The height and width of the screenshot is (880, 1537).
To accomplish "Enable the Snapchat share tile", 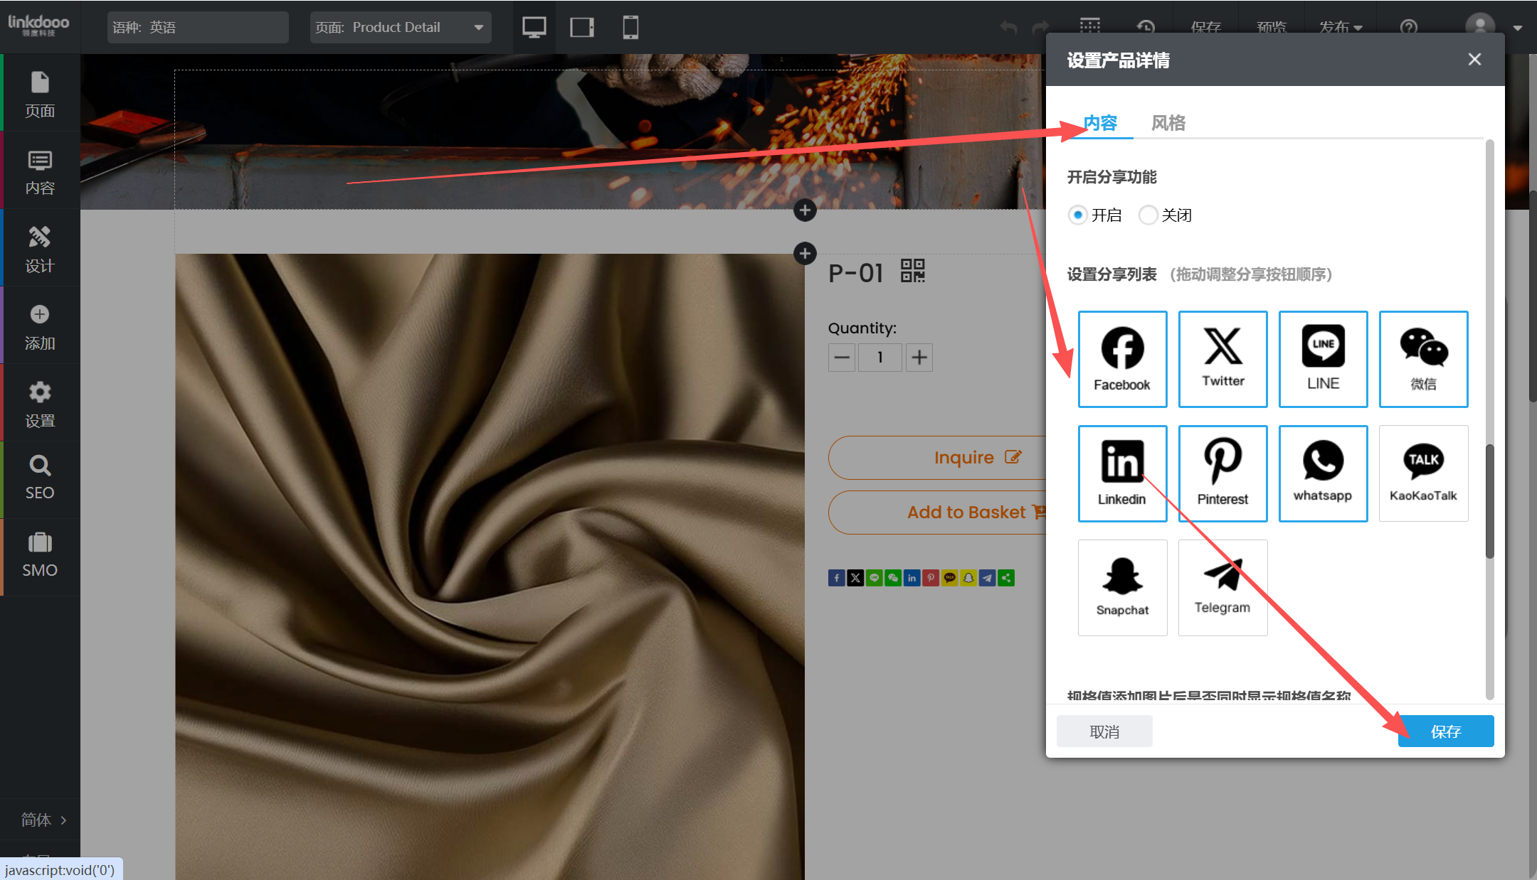I will tap(1122, 587).
